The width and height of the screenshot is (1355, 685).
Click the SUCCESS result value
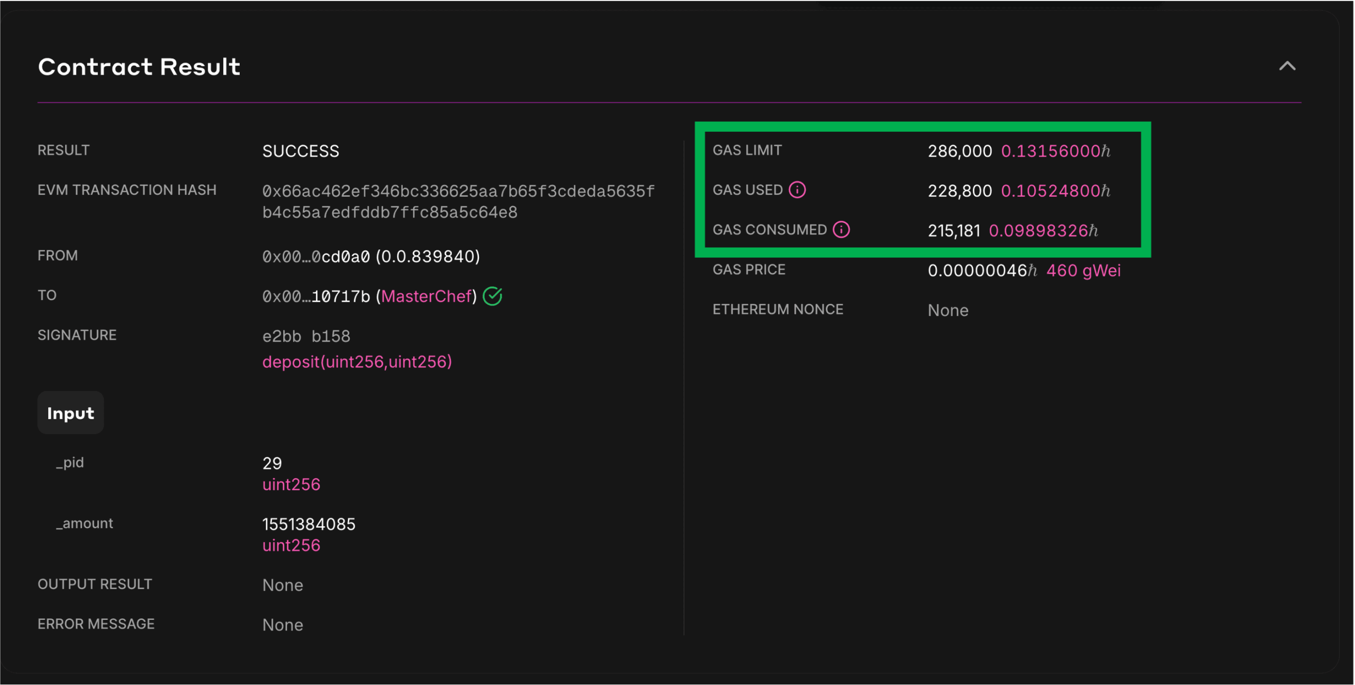[x=301, y=151]
